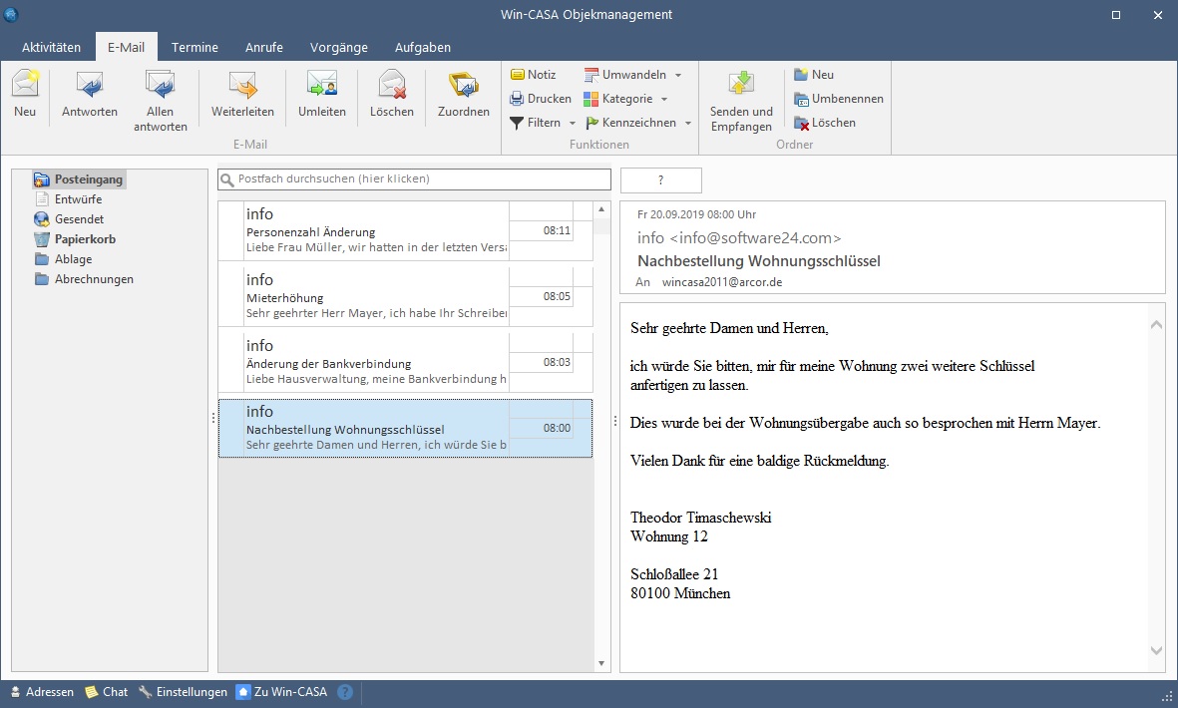The image size is (1178, 708).
Task: Delete the folder via Ordner Löschen
Action: pyautogui.click(x=824, y=123)
